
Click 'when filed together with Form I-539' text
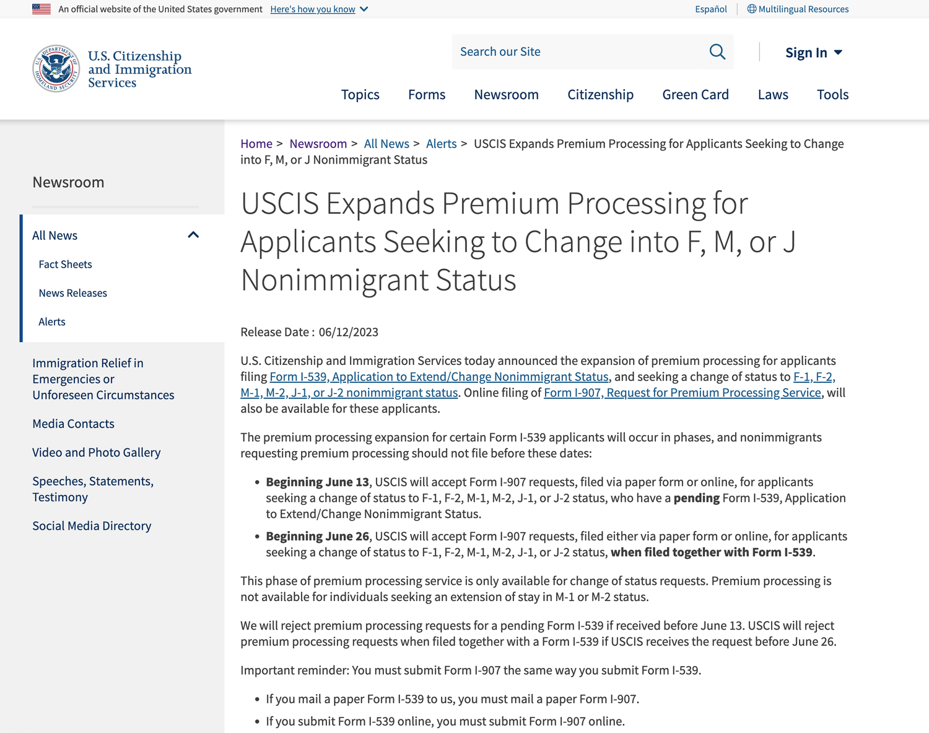coord(712,553)
